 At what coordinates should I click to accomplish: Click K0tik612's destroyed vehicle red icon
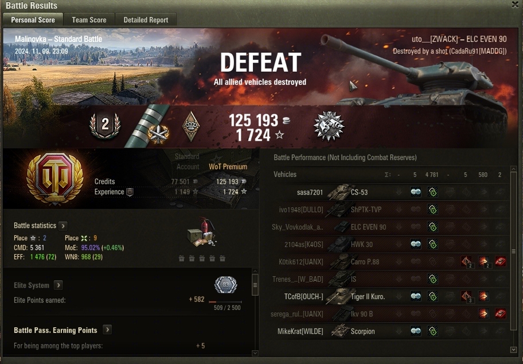coord(500,261)
